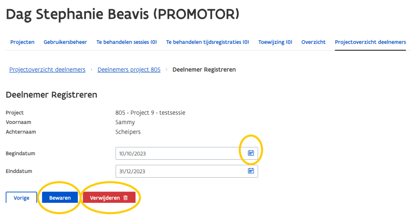The height and width of the screenshot is (217, 411).
Task: Save the participant with Bewaren
Action: coord(60,198)
